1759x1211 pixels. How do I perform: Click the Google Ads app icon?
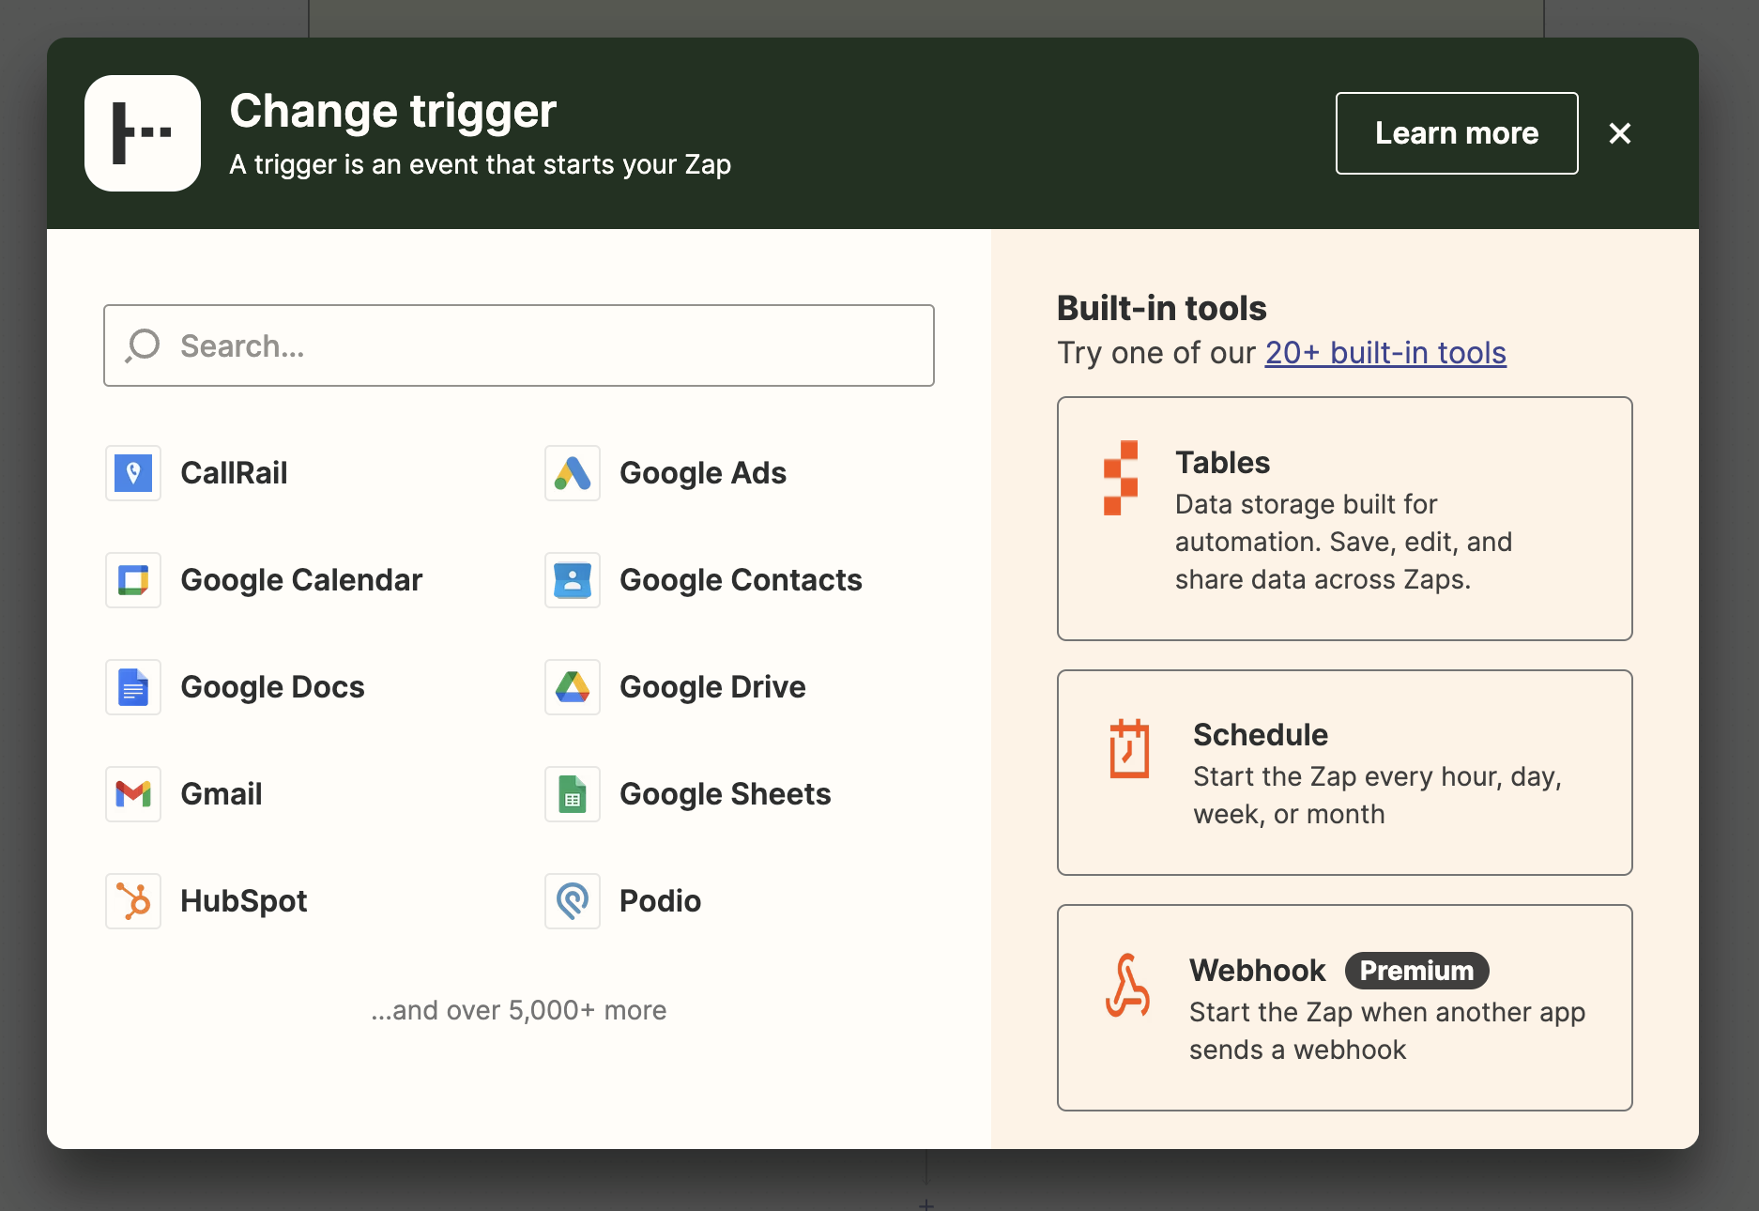pyautogui.click(x=573, y=473)
